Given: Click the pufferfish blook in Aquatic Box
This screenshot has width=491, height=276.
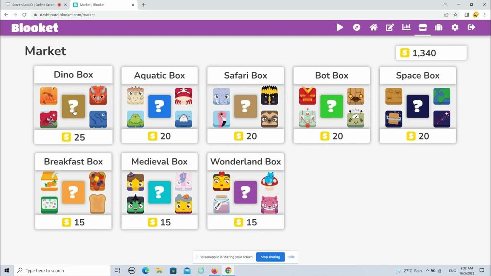Looking at the screenshot, I should tap(135, 96).
